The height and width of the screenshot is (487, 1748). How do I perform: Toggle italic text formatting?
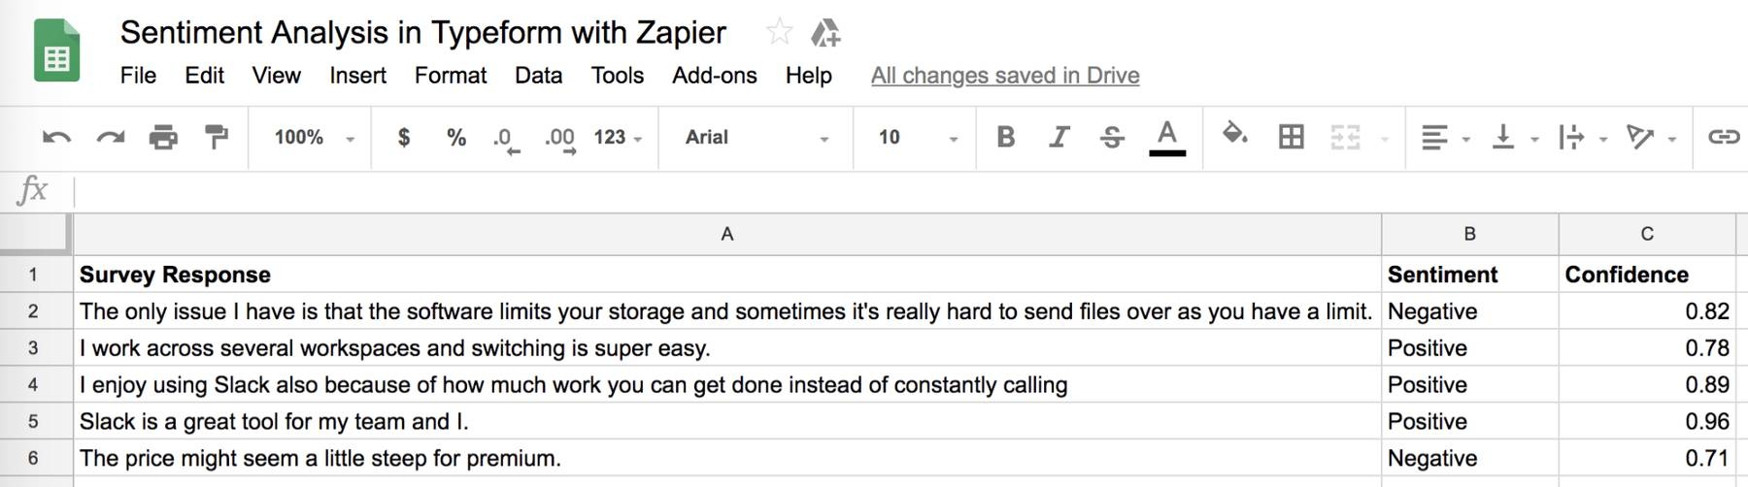click(x=1059, y=138)
